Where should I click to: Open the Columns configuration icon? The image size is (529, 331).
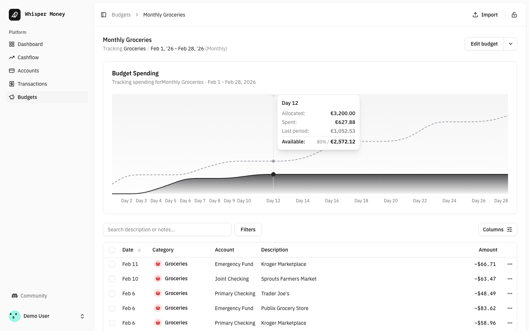pos(510,229)
